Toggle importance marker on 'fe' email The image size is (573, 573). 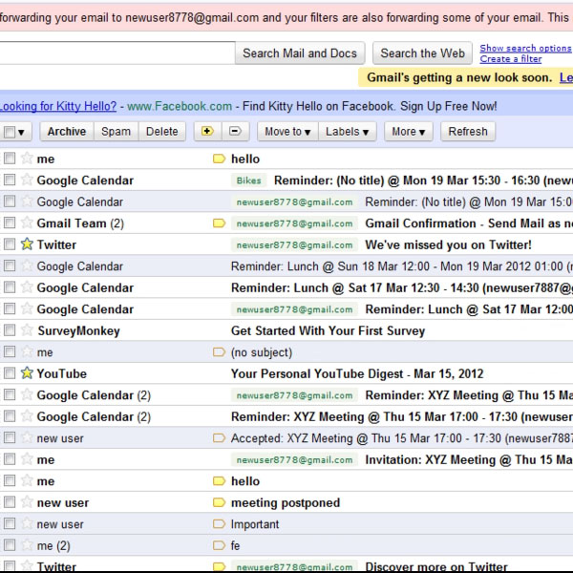(219, 545)
